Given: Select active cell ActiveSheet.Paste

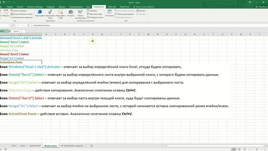Looking at the screenshot, I should (21, 62).
